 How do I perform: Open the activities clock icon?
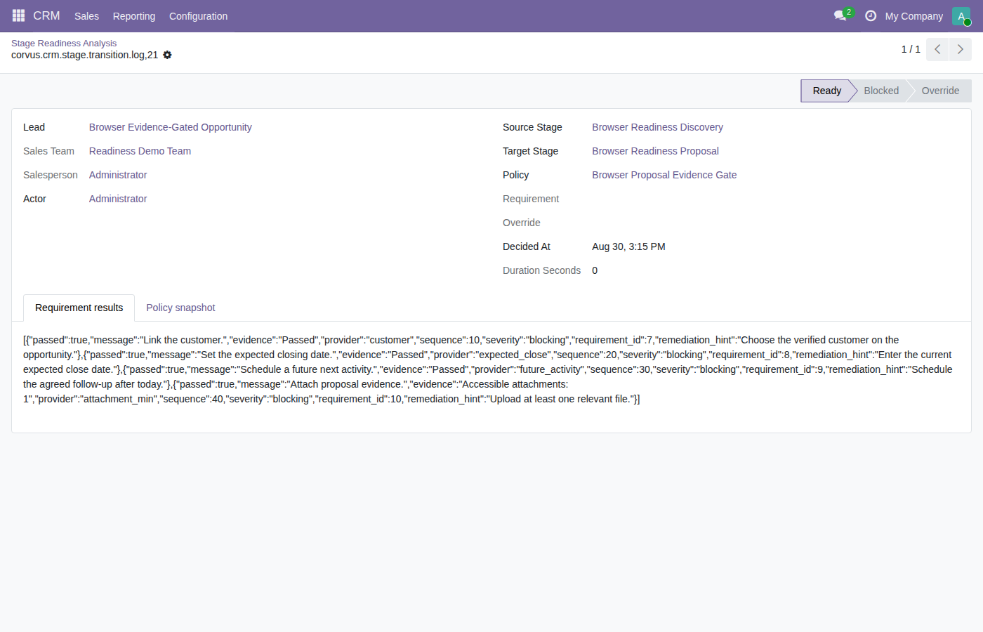871,15
